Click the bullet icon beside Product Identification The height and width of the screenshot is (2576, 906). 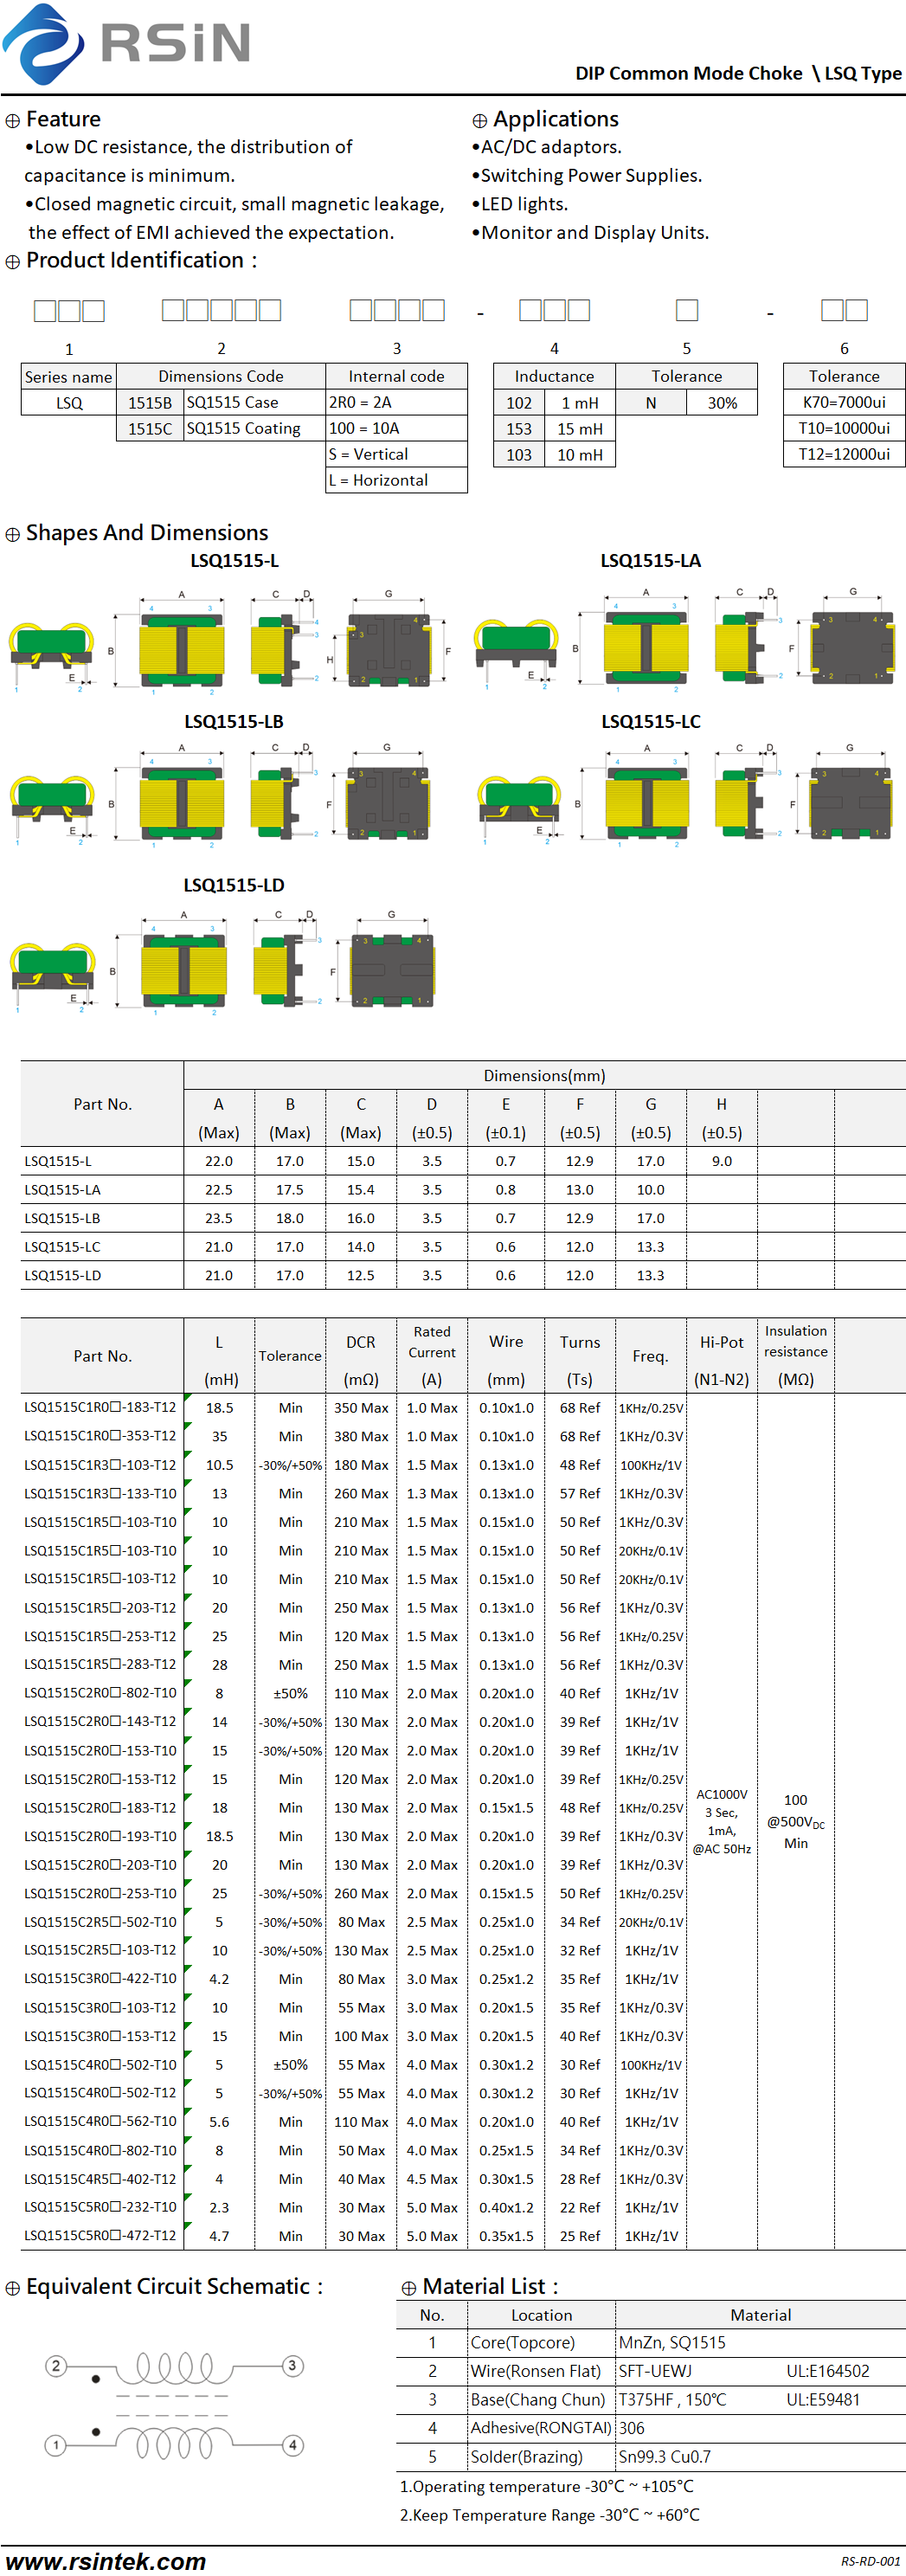pyautogui.click(x=12, y=262)
